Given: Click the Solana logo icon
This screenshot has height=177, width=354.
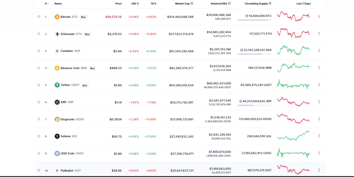Looking at the screenshot, I should 57,136.
